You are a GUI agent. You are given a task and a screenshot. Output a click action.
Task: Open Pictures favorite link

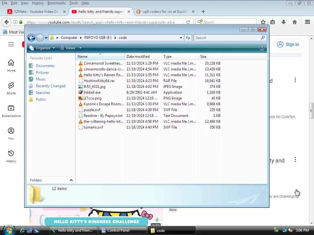click(42, 72)
